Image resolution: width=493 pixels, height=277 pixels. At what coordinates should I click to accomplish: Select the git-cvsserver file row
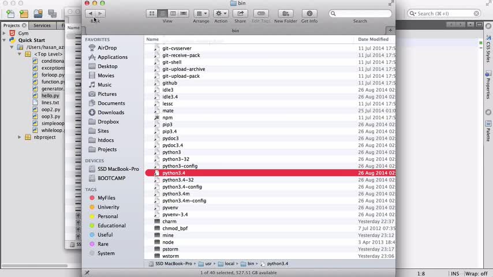click(270, 48)
